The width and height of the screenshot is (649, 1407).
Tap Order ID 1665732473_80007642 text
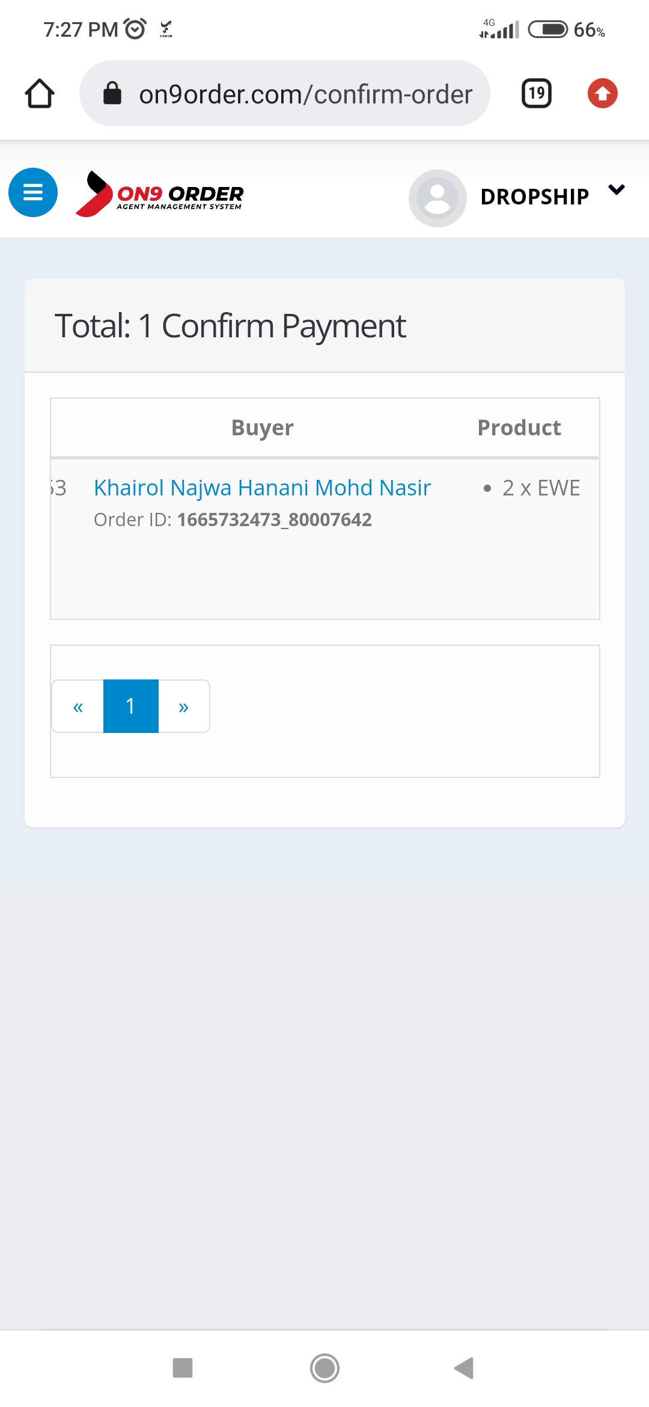point(233,520)
